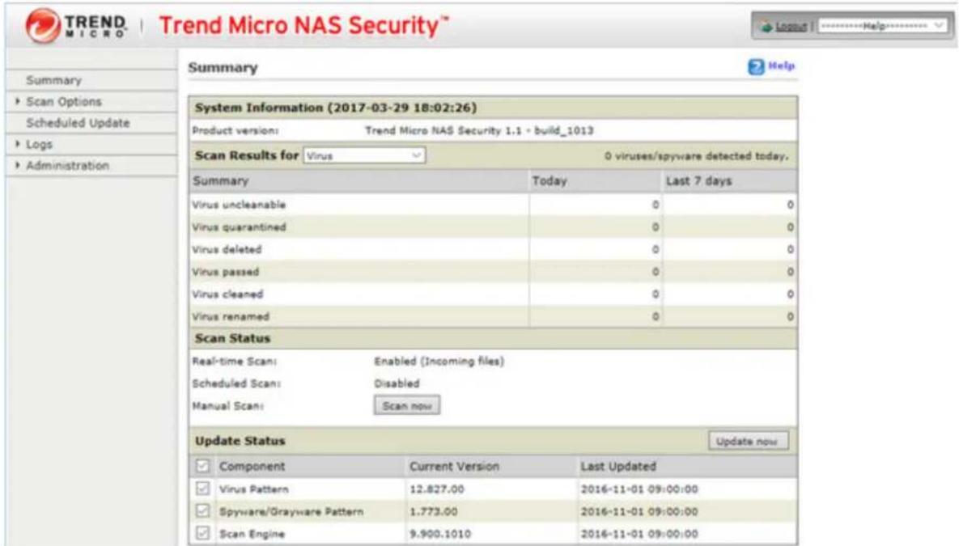
Task: Click the Virus renamed row label
Action: pos(231,317)
